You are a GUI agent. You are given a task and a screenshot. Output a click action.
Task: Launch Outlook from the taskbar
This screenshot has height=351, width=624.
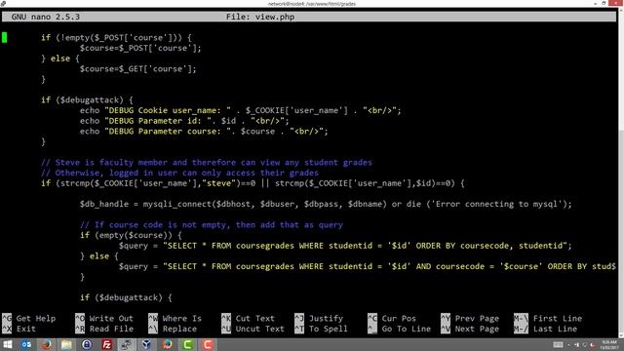[26, 344]
